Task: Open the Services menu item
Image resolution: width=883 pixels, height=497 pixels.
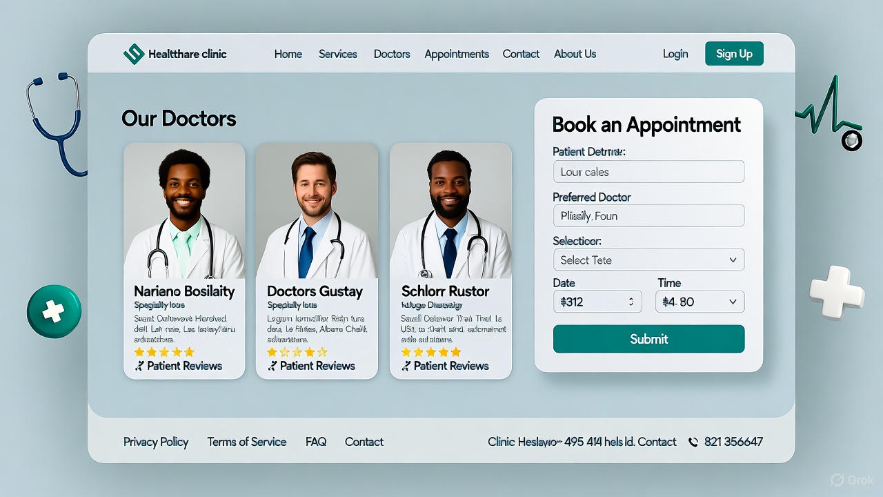Action: tap(338, 54)
